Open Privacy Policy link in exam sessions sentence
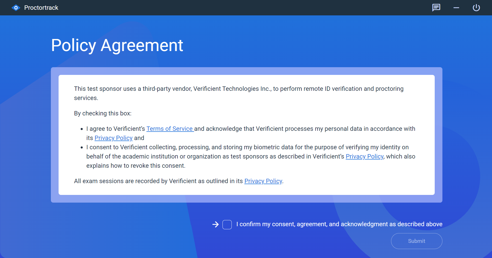492x258 pixels. coord(263,181)
